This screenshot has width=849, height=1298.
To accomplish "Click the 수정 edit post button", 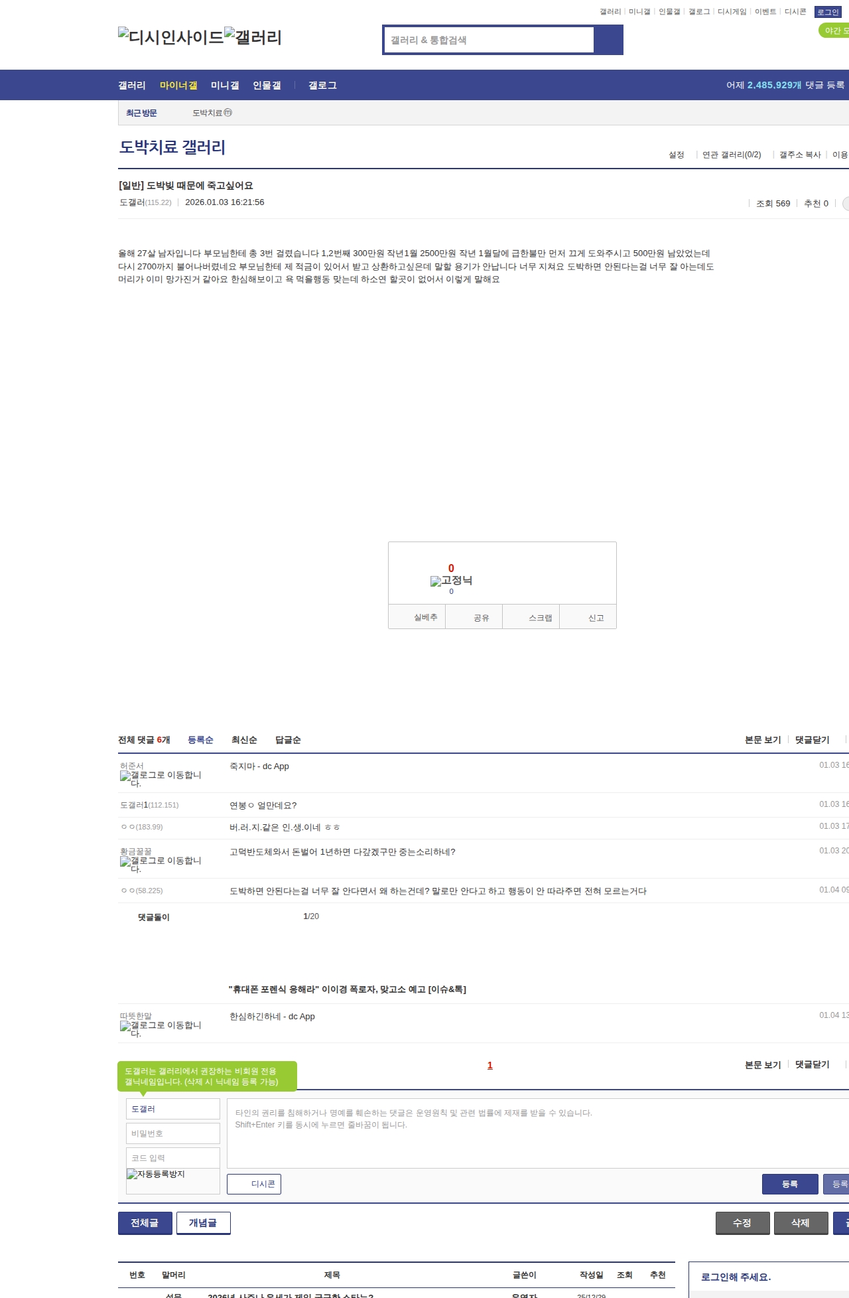I will click(743, 1223).
